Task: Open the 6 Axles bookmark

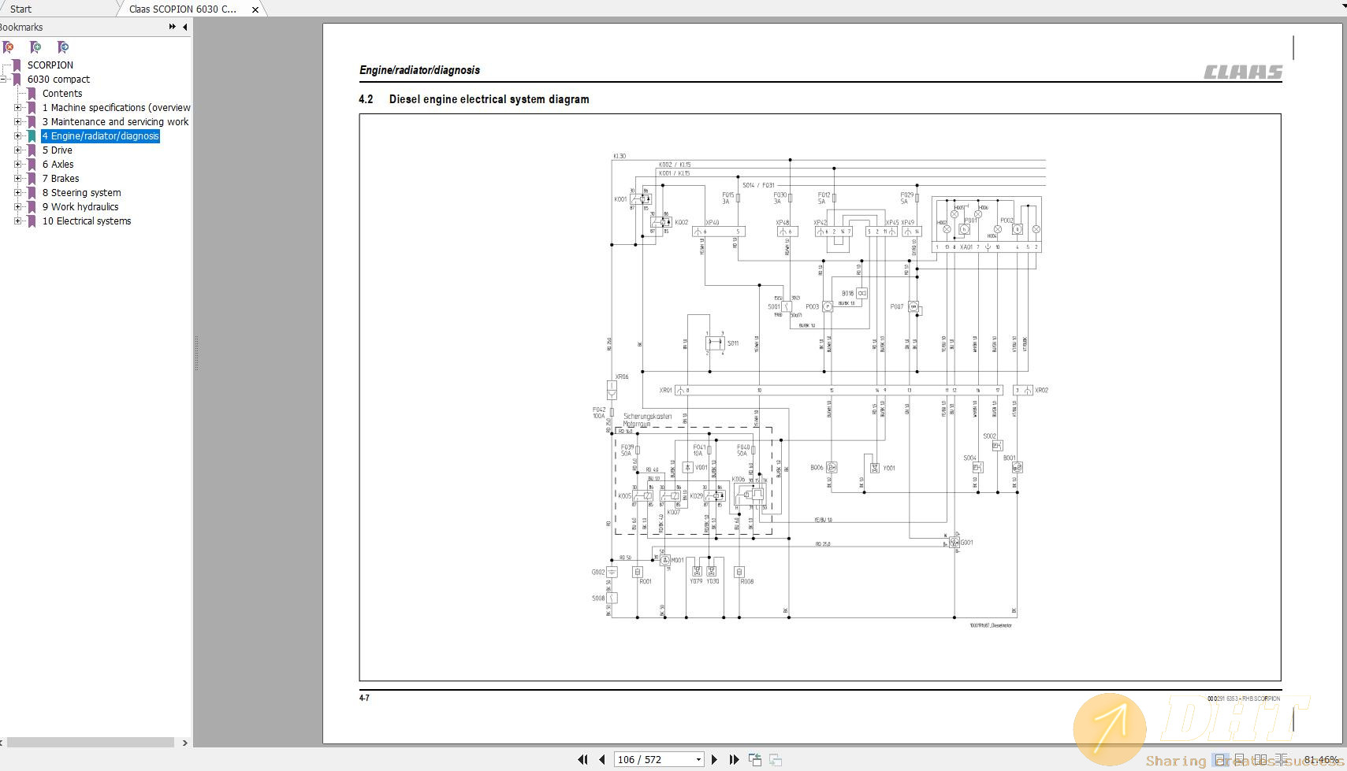Action: (58, 165)
